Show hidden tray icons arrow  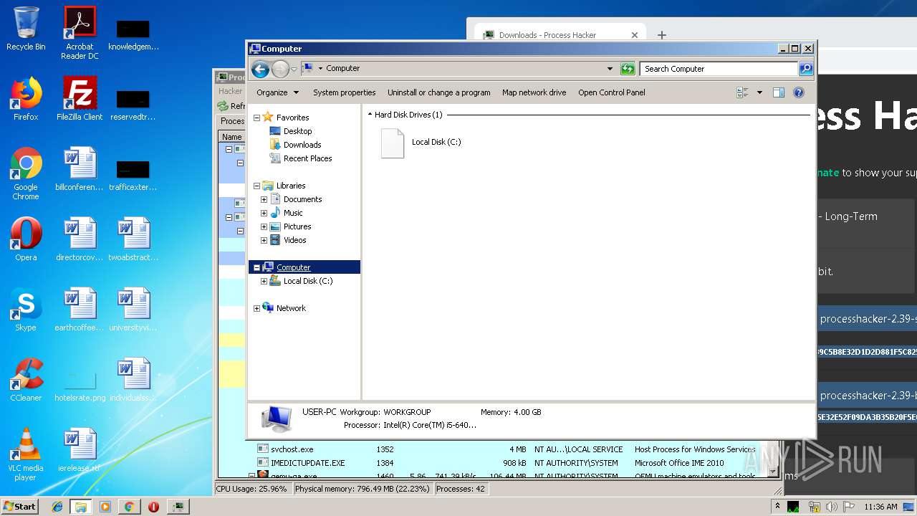[777, 506]
